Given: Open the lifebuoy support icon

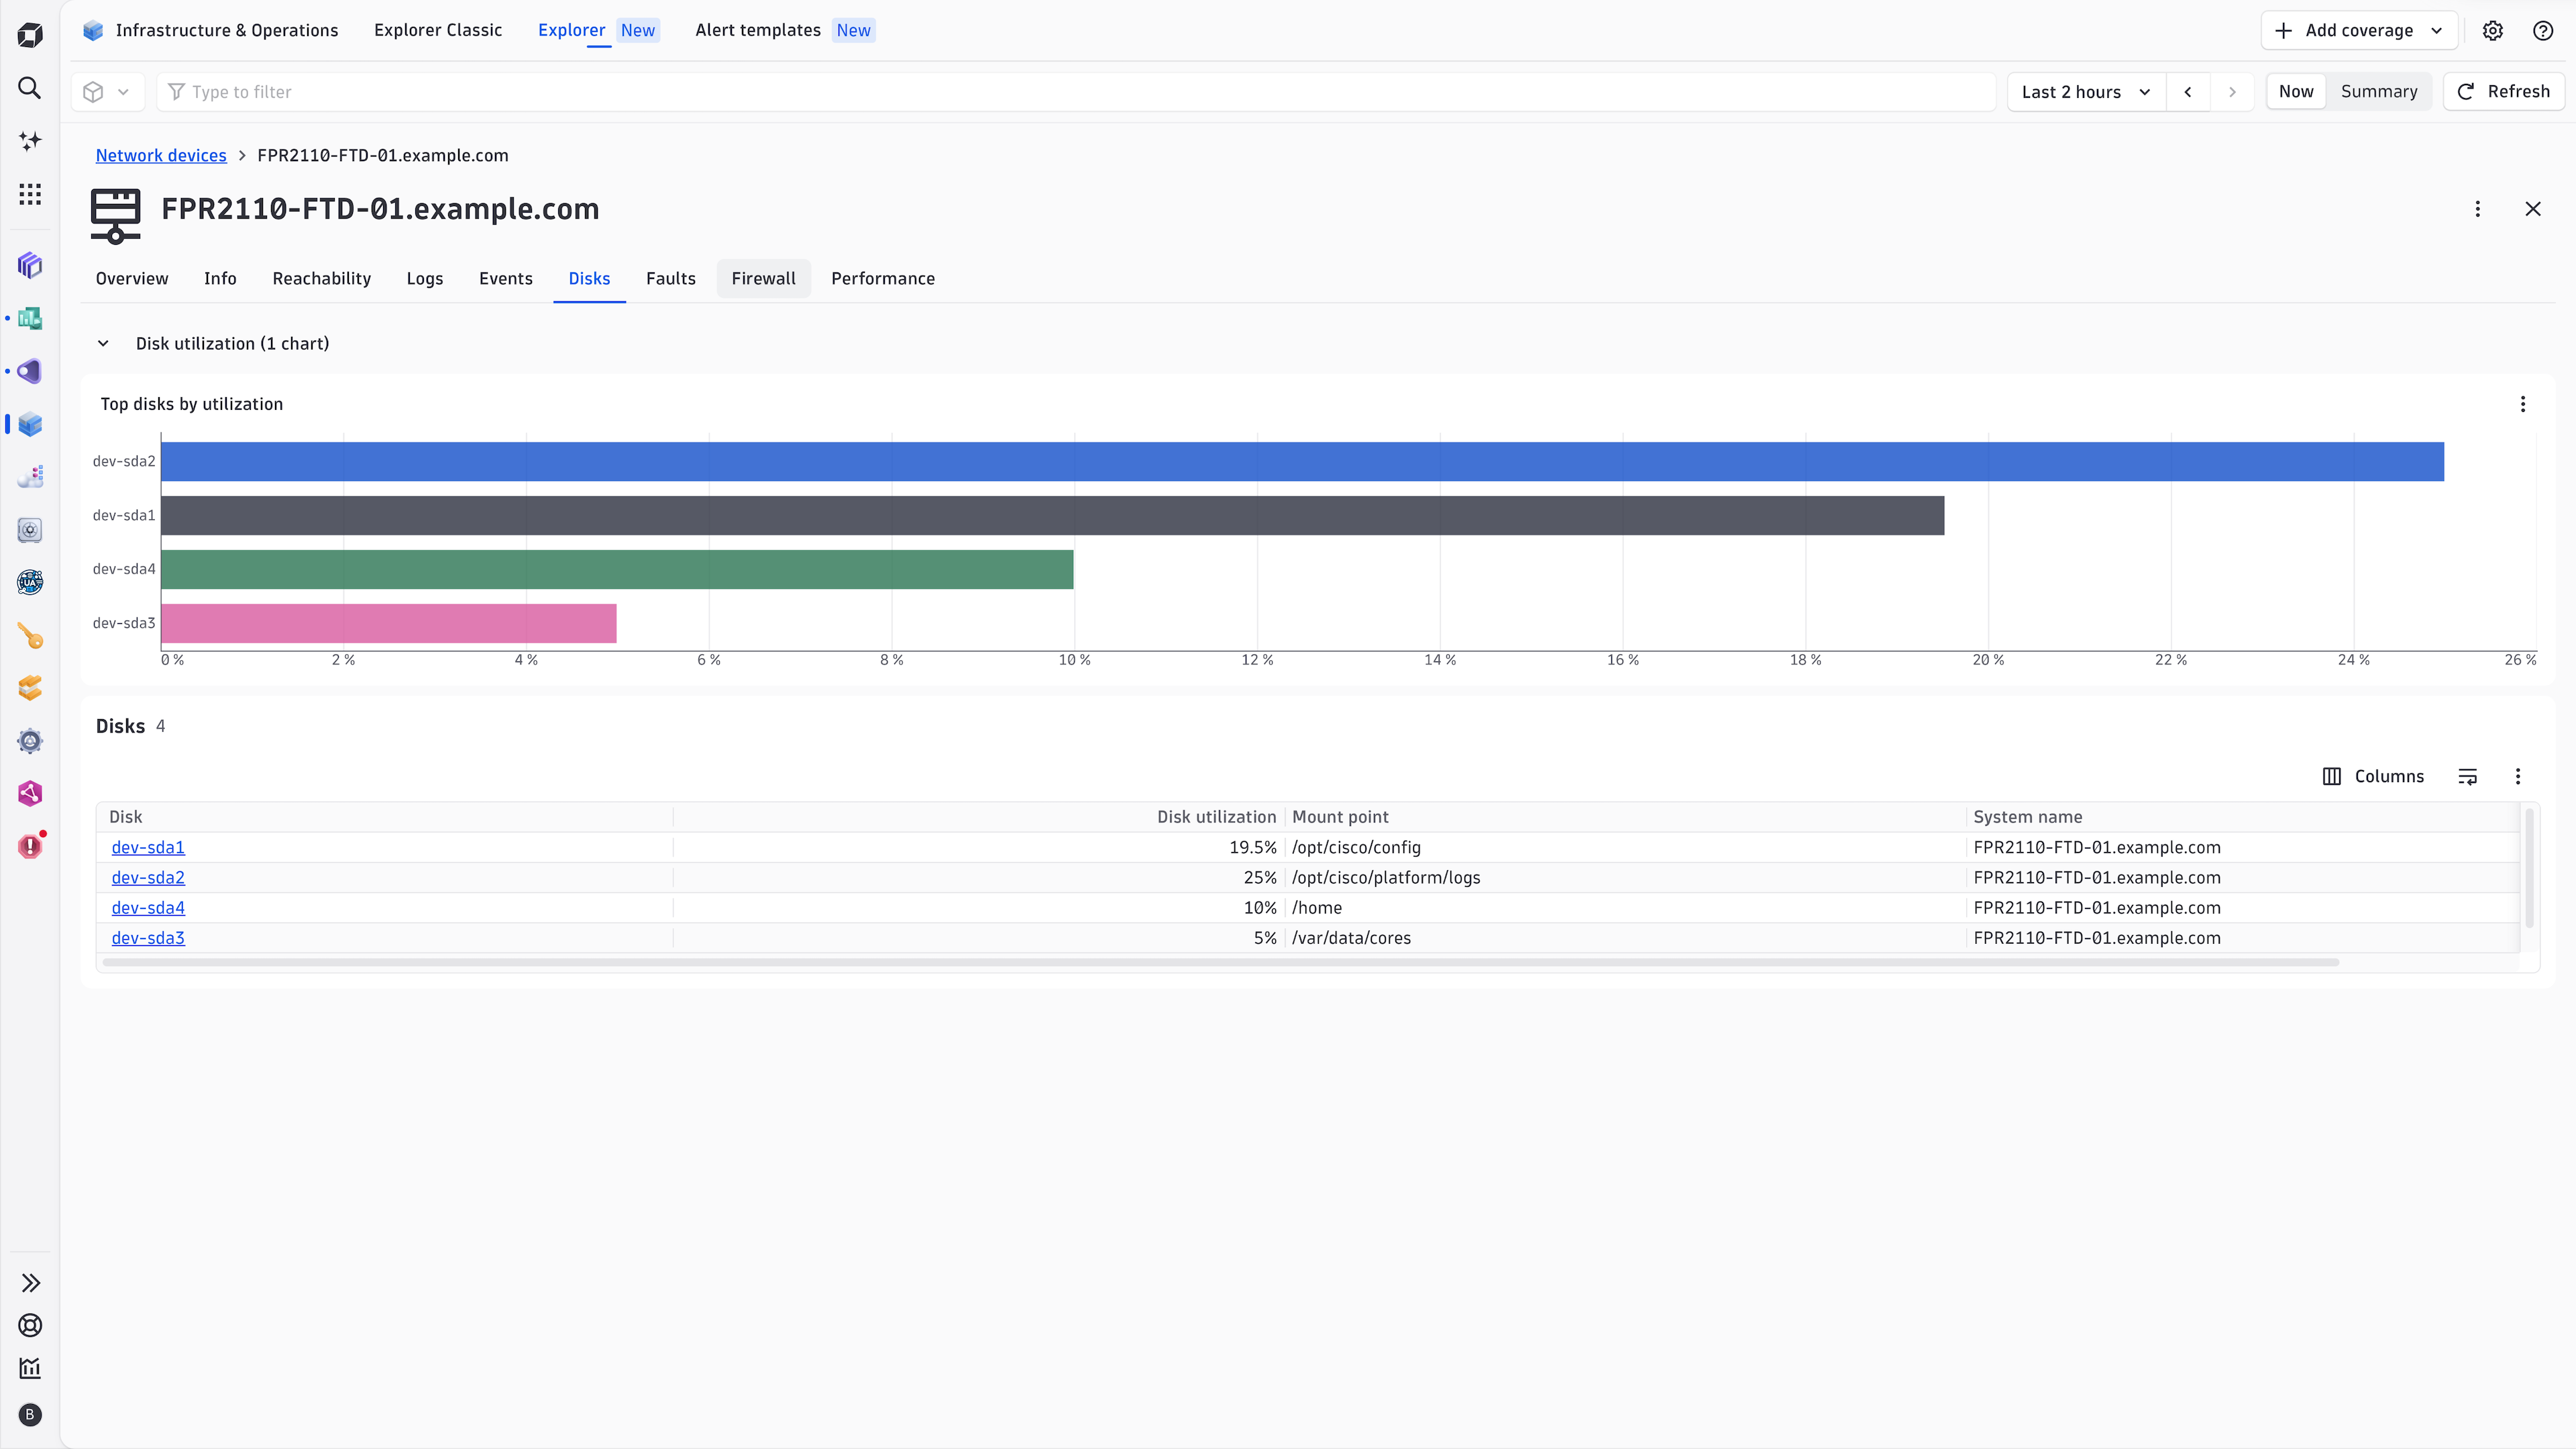Looking at the screenshot, I should 30,1326.
